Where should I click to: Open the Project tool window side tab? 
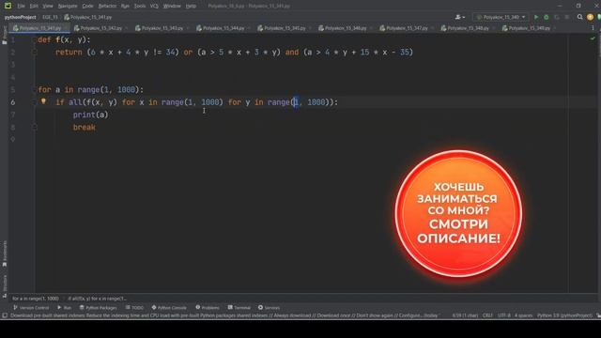[5, 36]
